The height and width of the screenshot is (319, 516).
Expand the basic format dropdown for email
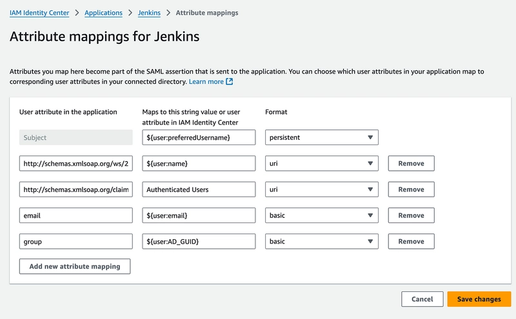[x=321, y=215]
